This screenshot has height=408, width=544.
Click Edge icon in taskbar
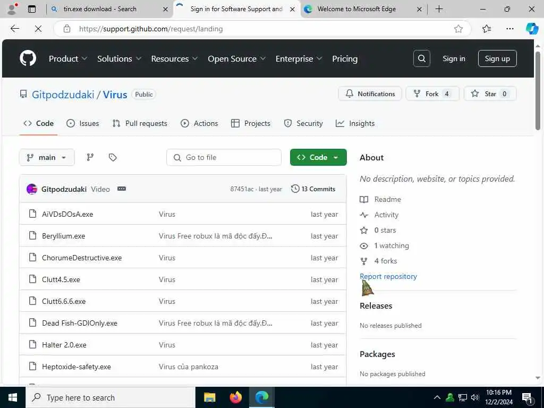pos(262,397)
